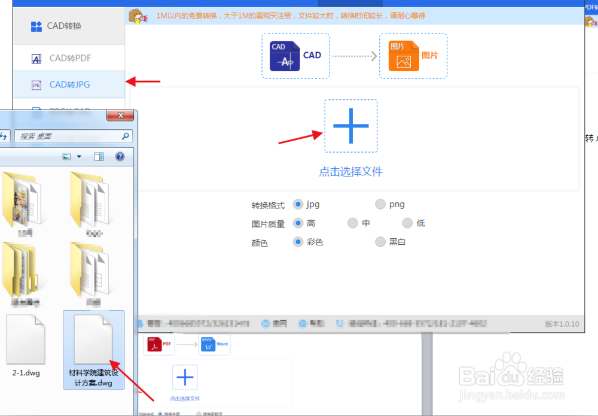Select CAD转PDF in the sidebar
This screenshot has width=598, height=416.
pos(68,58)
